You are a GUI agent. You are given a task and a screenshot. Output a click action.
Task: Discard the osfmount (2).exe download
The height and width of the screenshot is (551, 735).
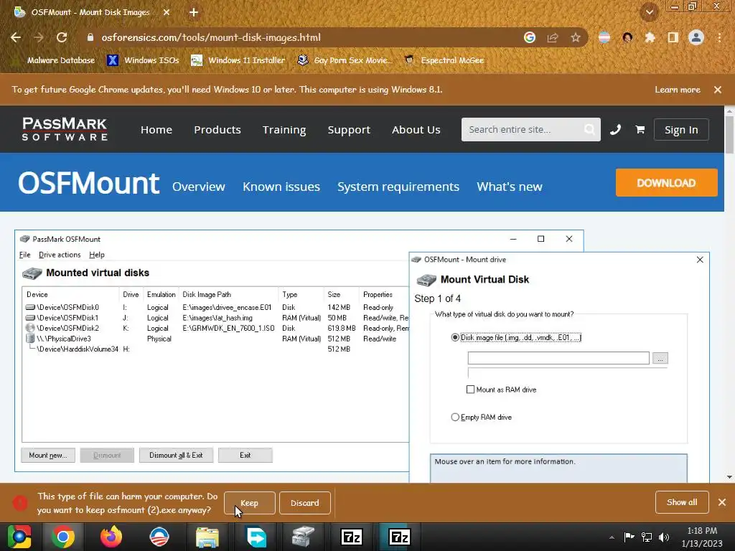point(304,503)
